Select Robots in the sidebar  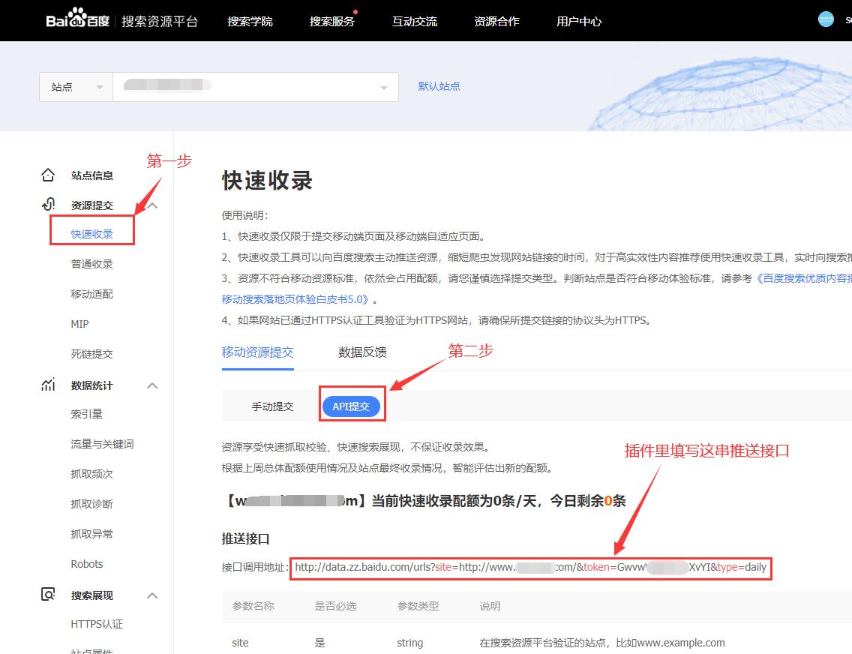tap(87, 564)
